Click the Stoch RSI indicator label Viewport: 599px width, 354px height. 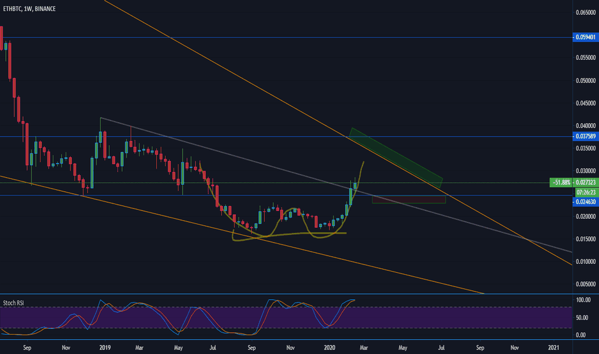13,303
